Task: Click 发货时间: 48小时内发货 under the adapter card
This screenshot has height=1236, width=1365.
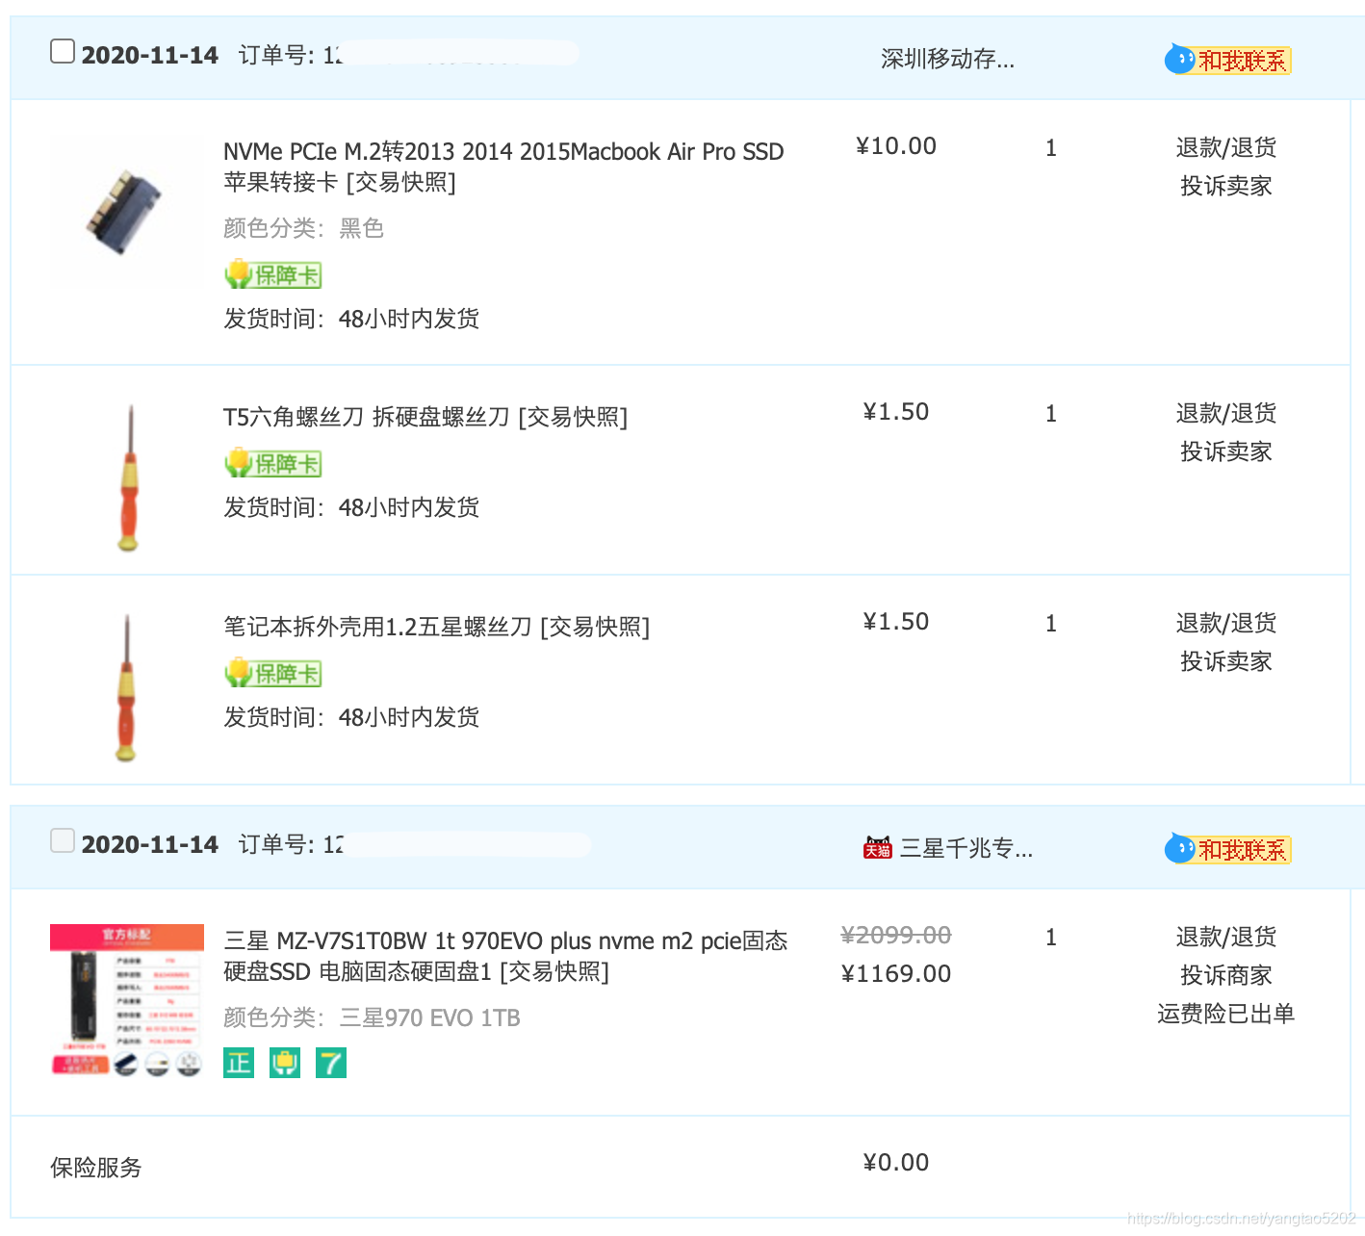Action: tap(351, 319)
